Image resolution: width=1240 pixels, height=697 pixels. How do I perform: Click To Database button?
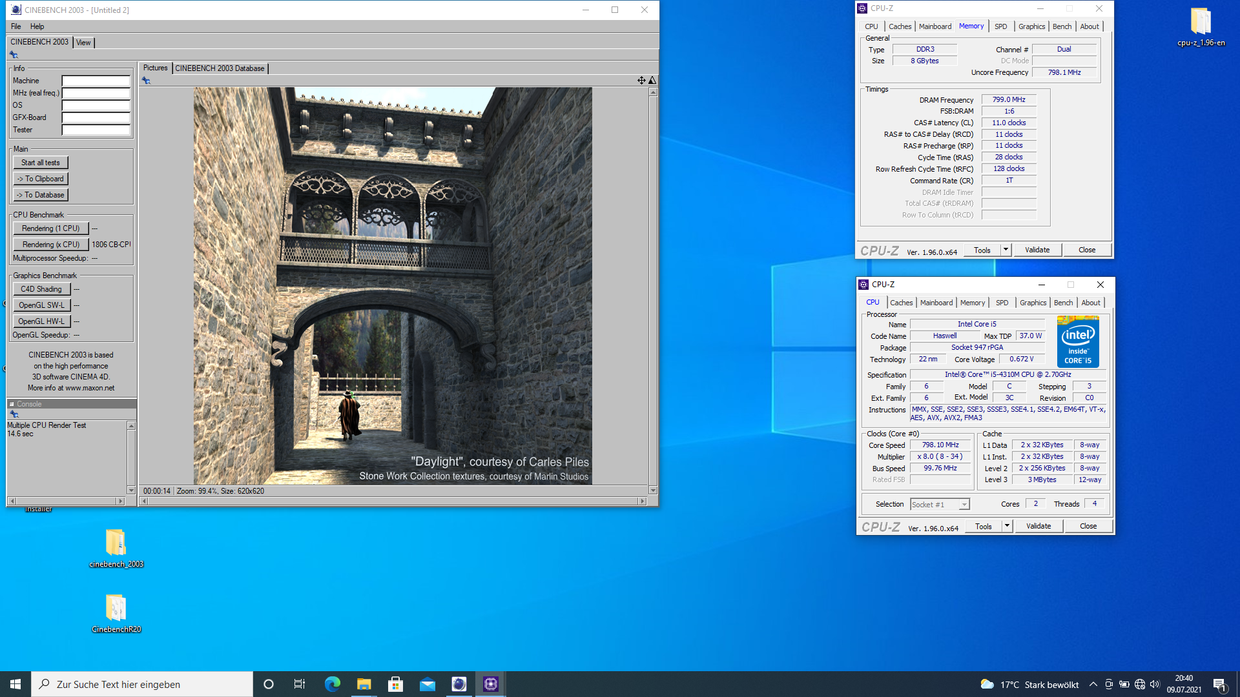[x=41, y=195]
